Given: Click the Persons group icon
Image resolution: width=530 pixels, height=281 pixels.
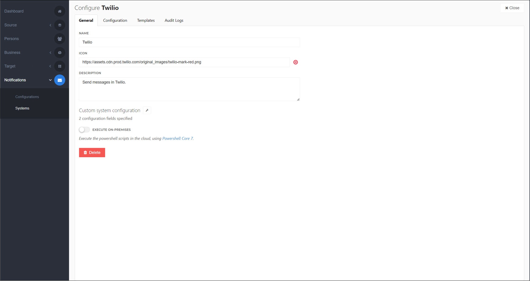Looking at the screenshot, I should [x=60, y=39].
